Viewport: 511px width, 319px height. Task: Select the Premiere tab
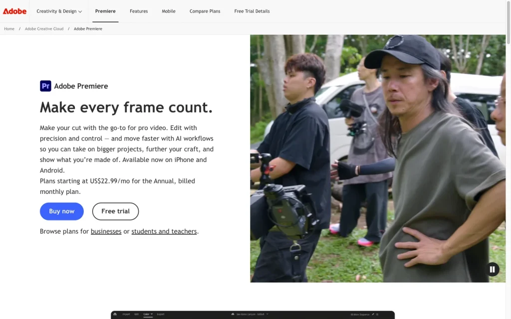(x=105, y=11)
